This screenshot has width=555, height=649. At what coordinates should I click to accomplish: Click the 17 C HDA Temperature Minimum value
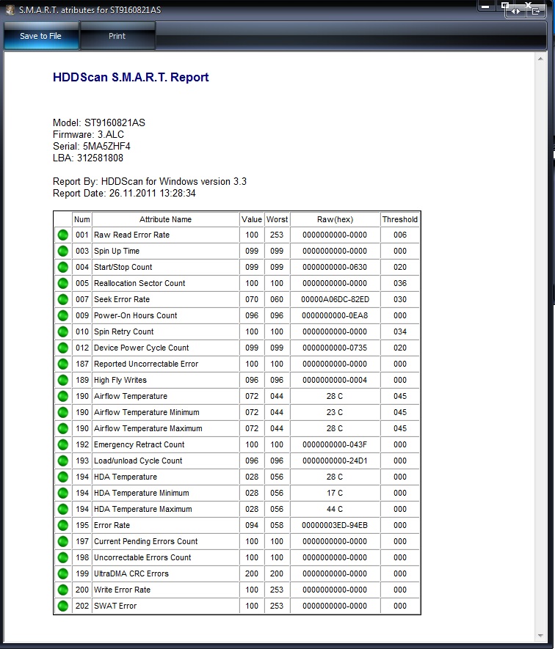[x=335, y=493]
